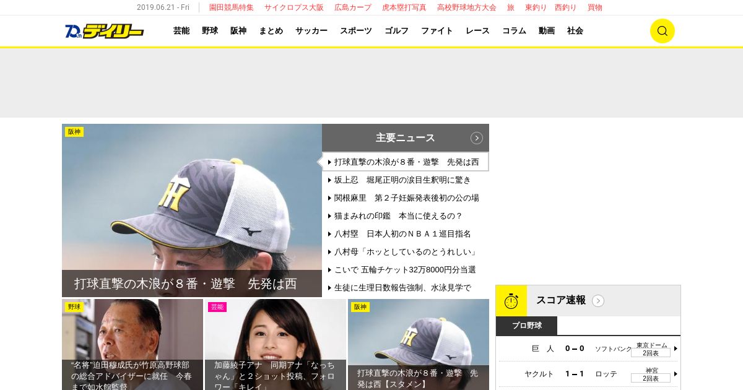Open the 芸能 menu item

tap(181, 31)
